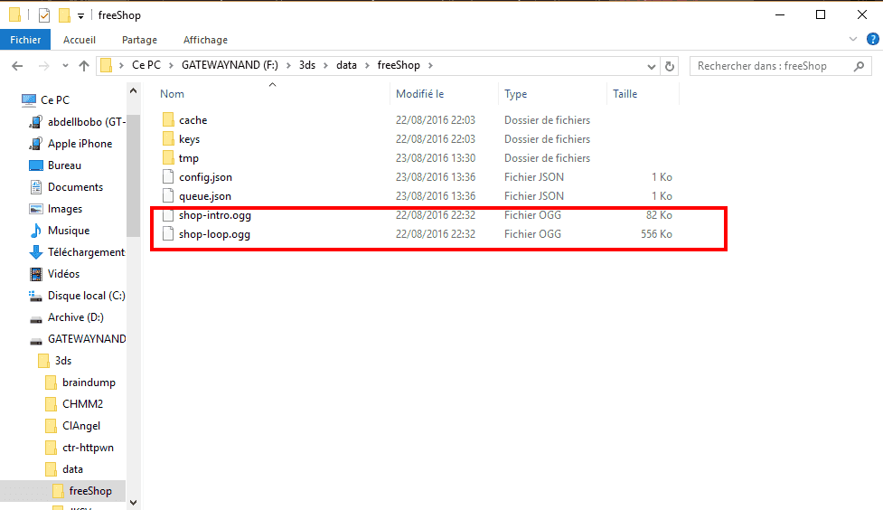Click GATEWAYNAND drive icon in sidebar
This screenshot has height=510, width=883.
click(x=36, y=340)
